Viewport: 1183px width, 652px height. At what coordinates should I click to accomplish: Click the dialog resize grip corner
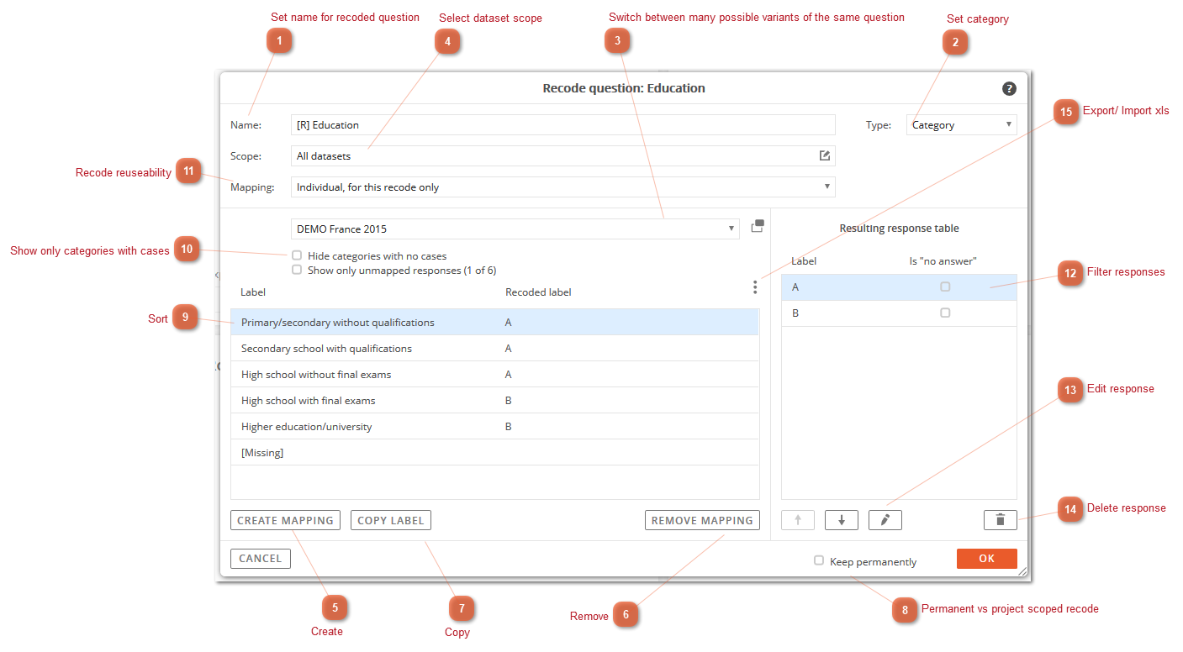(1023, 570)
